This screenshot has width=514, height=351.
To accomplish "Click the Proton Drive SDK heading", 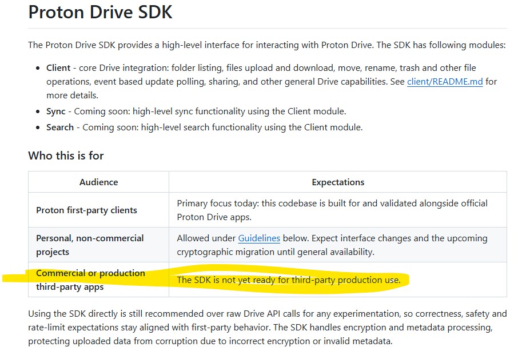I will click(100, 12).
